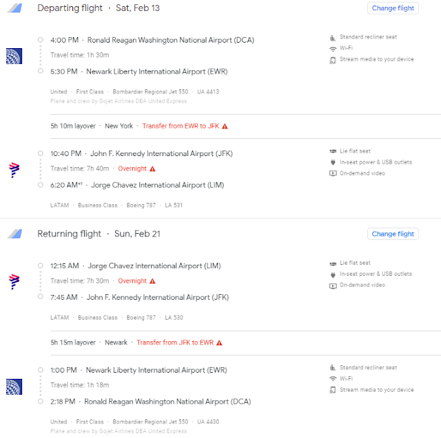Click United logo next to 1:00 PM Newark flight

[x=14, y=386]
